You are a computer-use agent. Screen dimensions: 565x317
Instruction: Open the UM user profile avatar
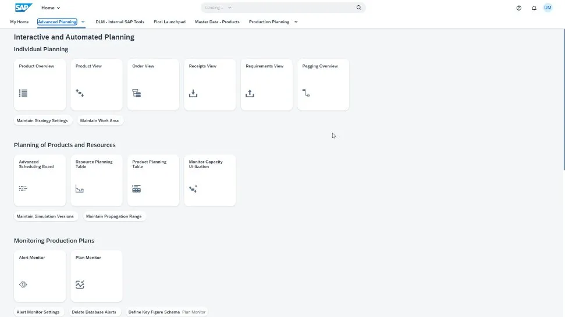click(548, 8)
